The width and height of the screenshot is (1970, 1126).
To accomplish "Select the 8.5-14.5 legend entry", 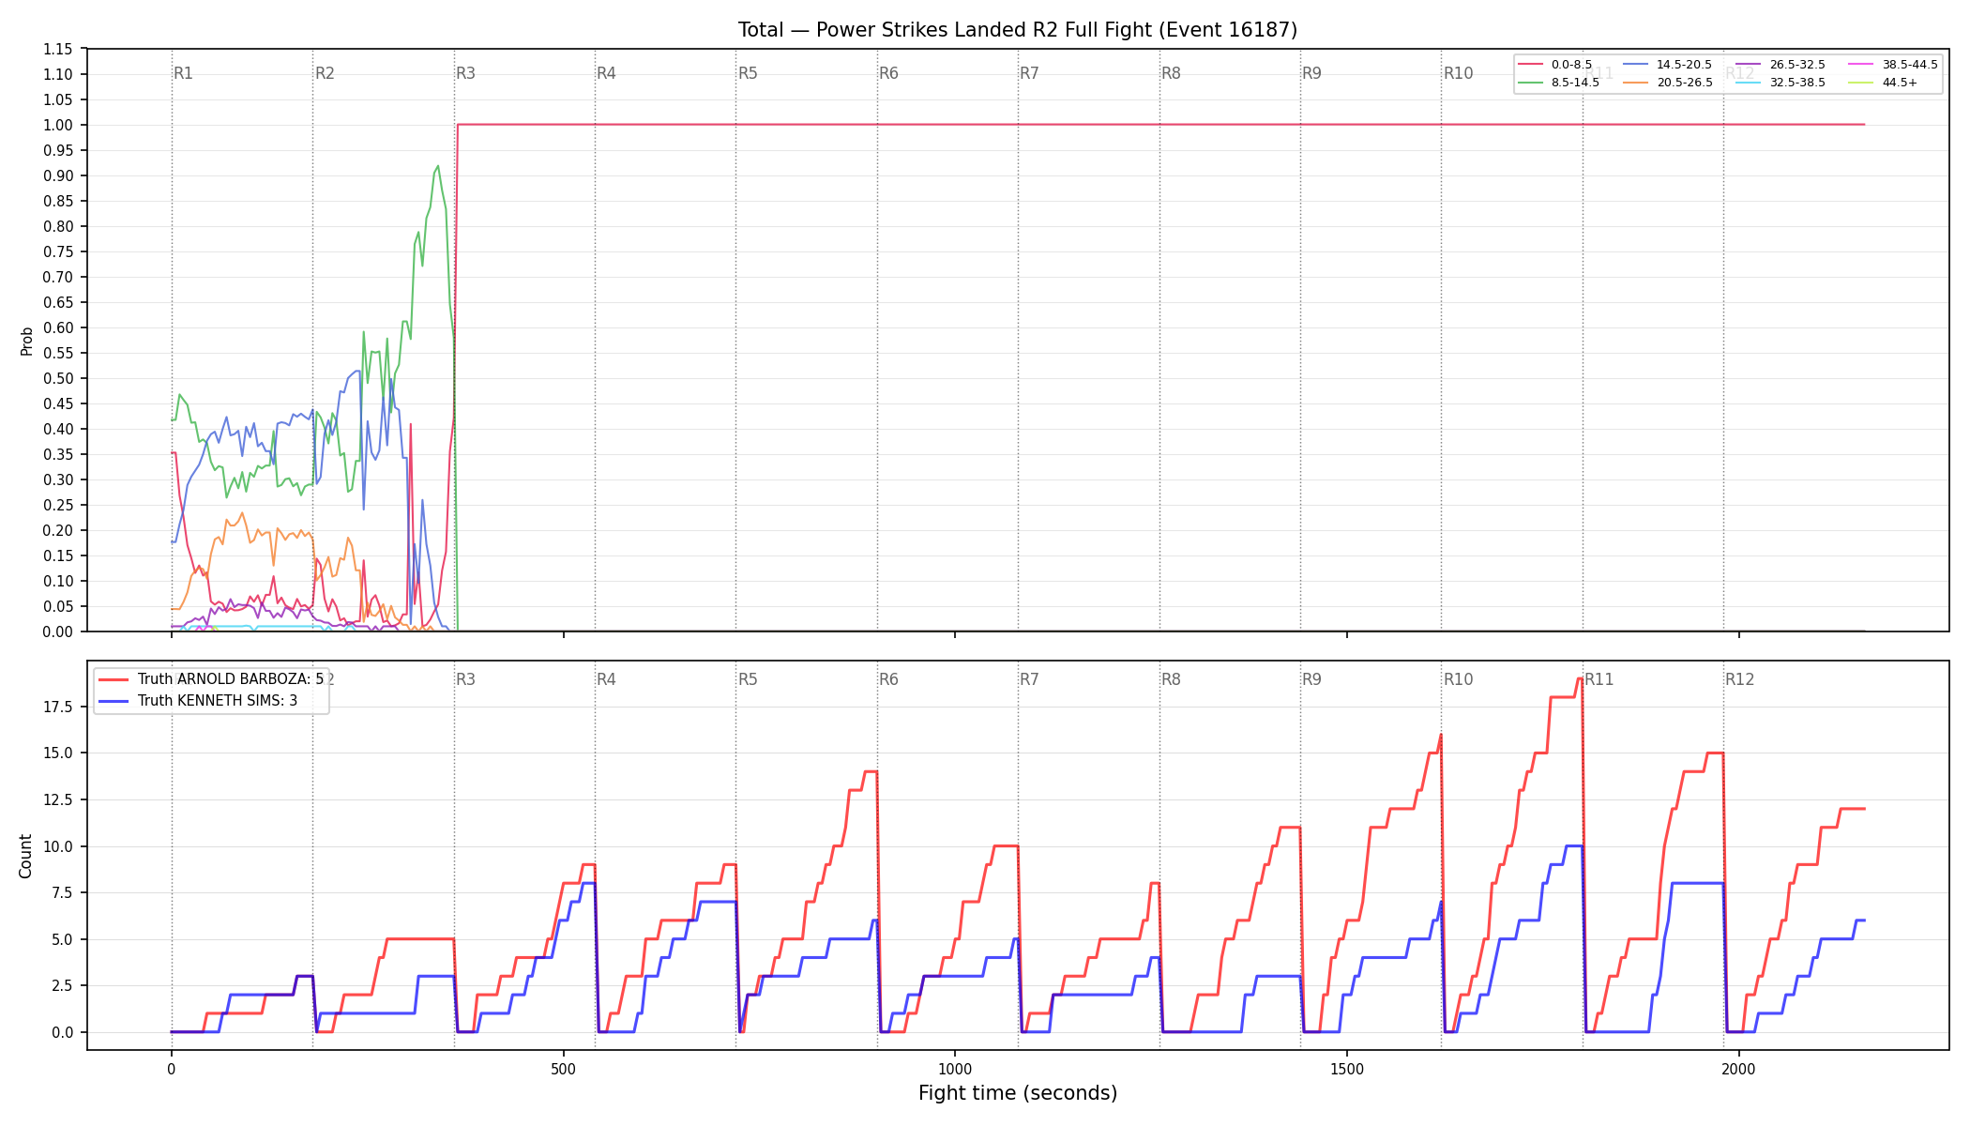I will pos(1558,83).
